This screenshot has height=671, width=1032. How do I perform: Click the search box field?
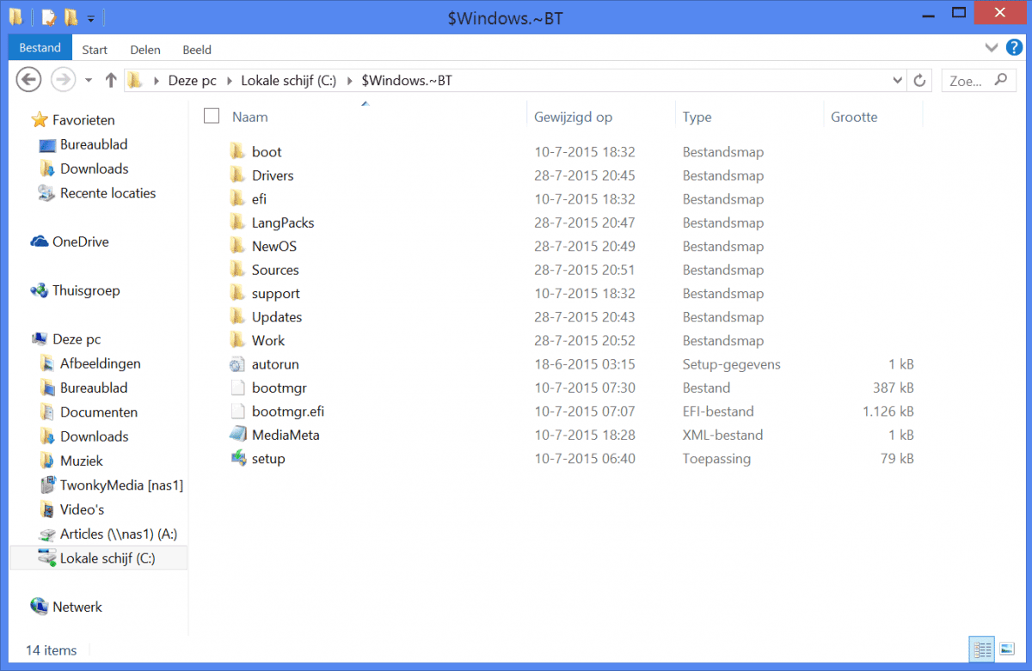point(967,81)
